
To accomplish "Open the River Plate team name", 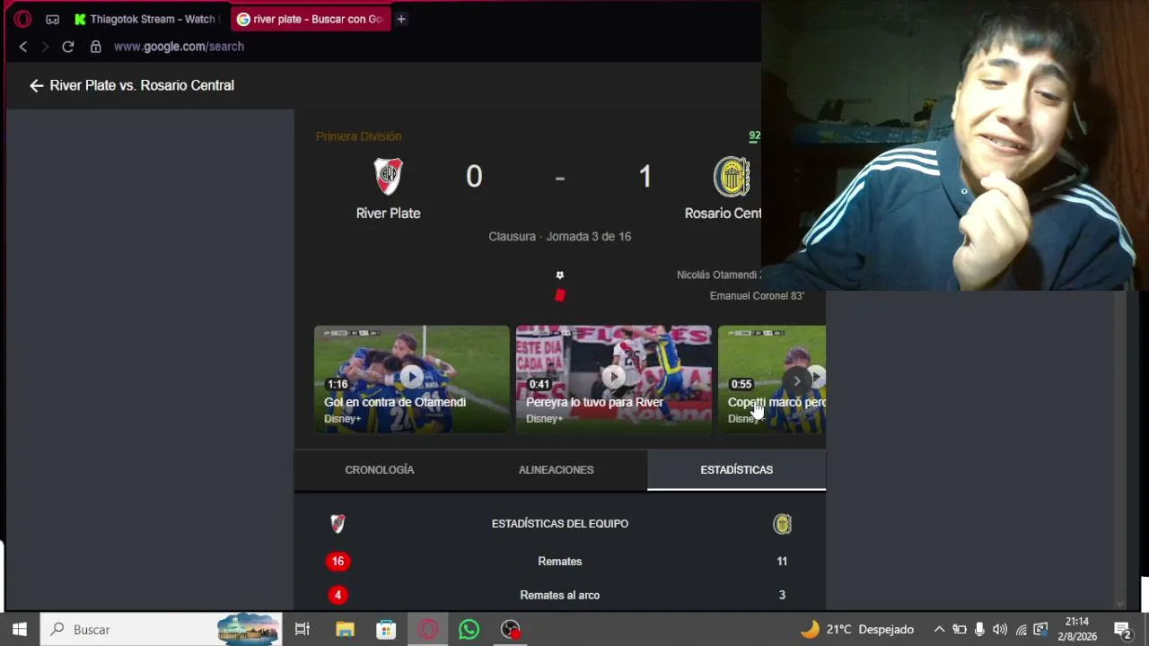I will point(388,214).
